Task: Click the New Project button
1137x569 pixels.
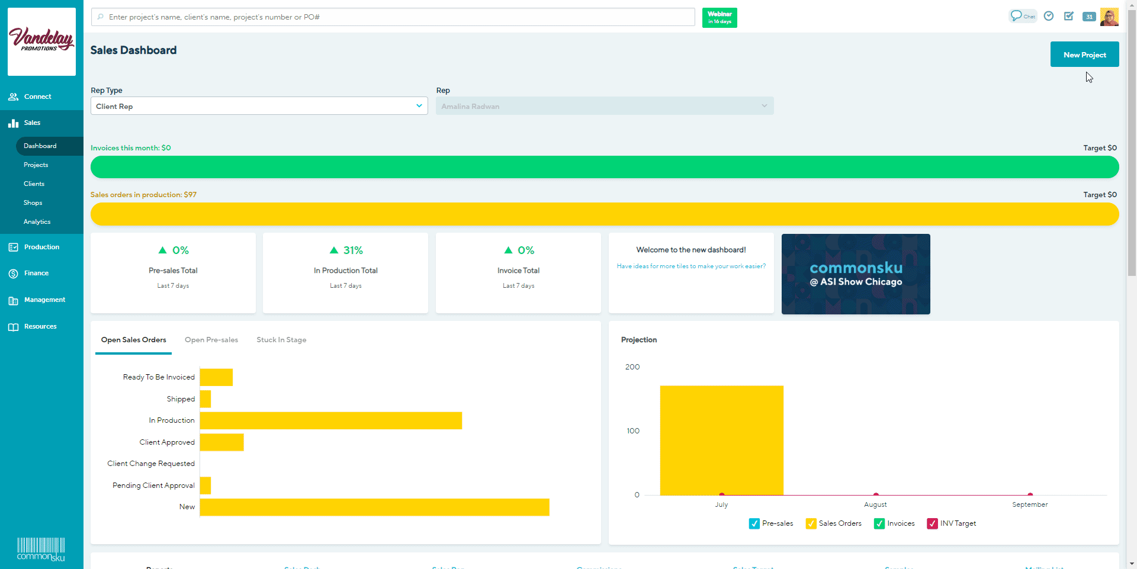Action: 1084,54
